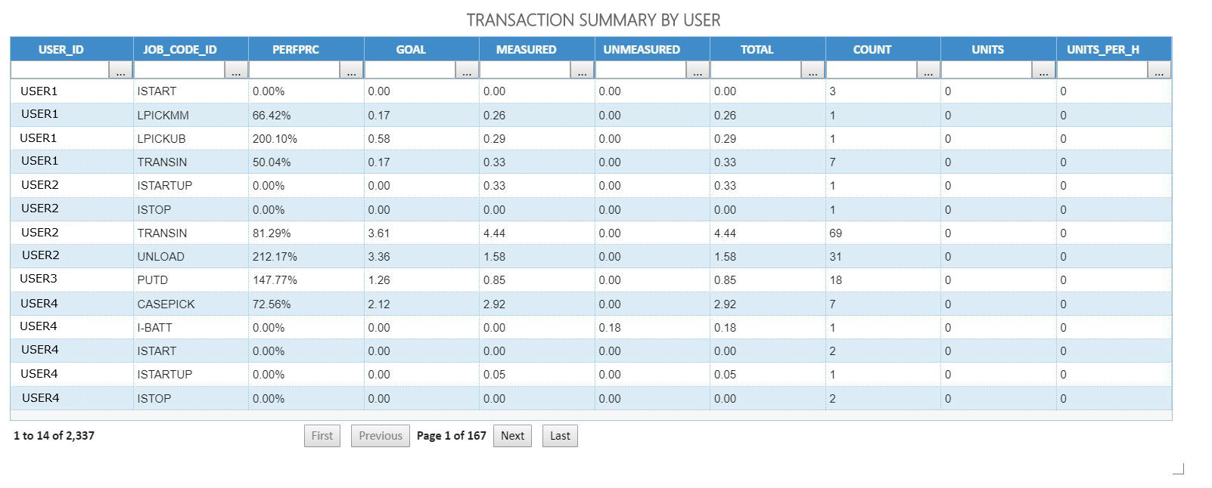Open the UNITS_PER_H filter ellipsis button

tap(1159, 70)
